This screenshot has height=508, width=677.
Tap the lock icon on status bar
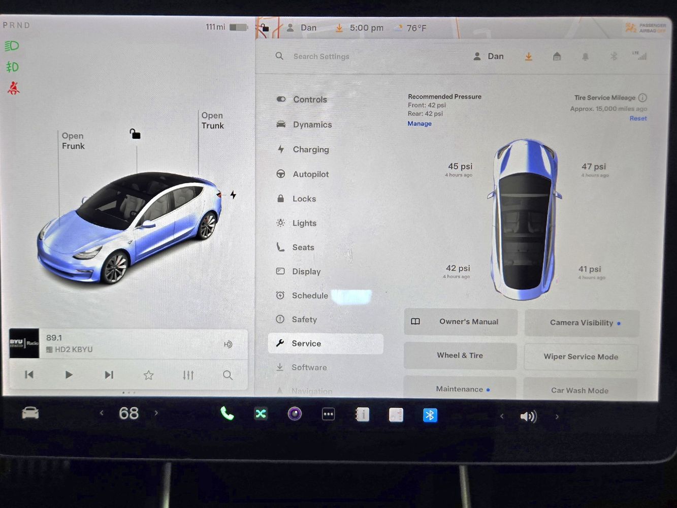click(264, 27)
